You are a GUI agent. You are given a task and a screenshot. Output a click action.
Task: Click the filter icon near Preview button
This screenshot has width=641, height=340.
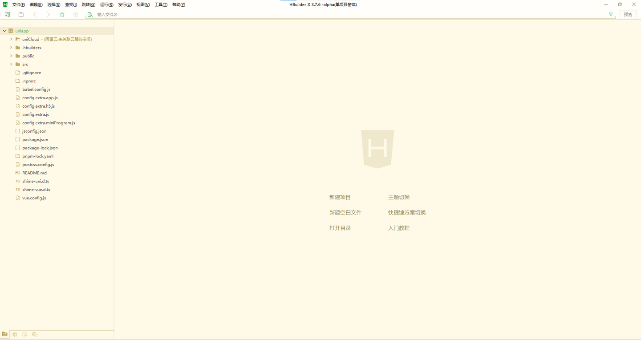point(611,14)
